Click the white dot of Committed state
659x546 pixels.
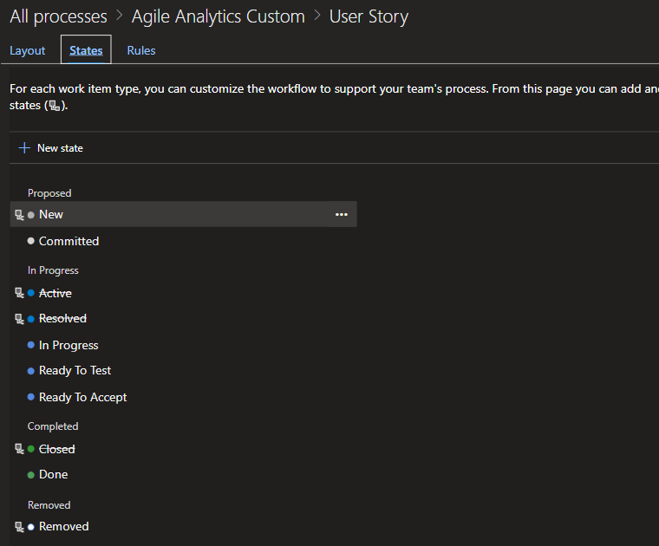tap(30, 241)
